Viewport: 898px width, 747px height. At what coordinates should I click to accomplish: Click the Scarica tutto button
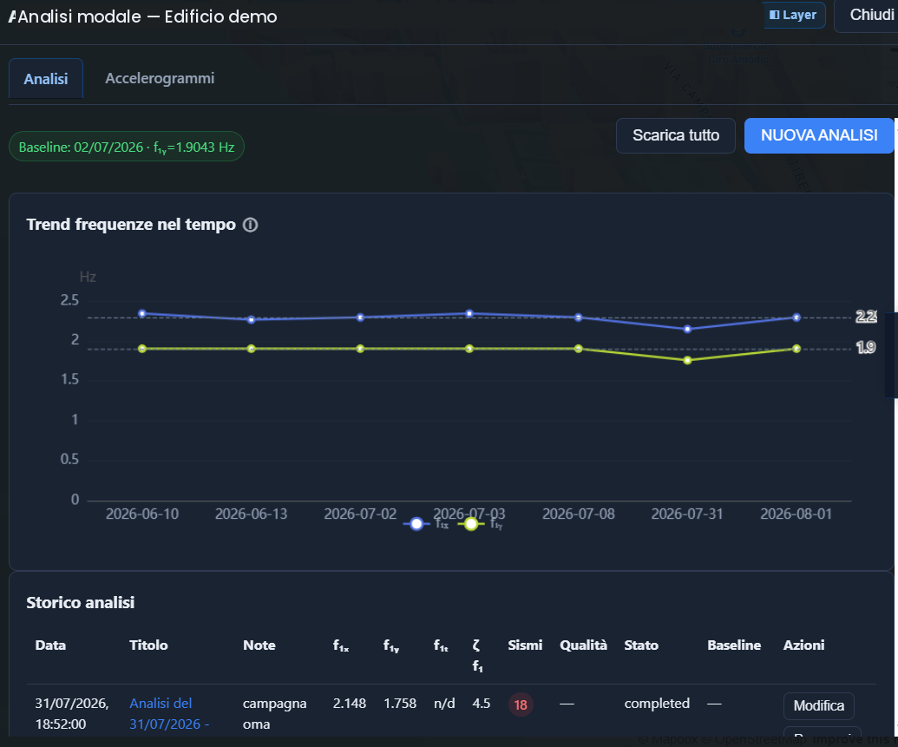(676, 135)
